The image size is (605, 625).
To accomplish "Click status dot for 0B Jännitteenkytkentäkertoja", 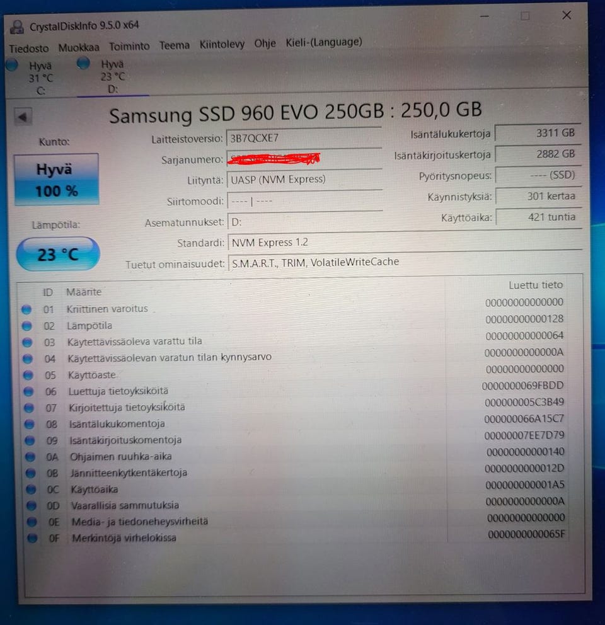I will point(30,473).
